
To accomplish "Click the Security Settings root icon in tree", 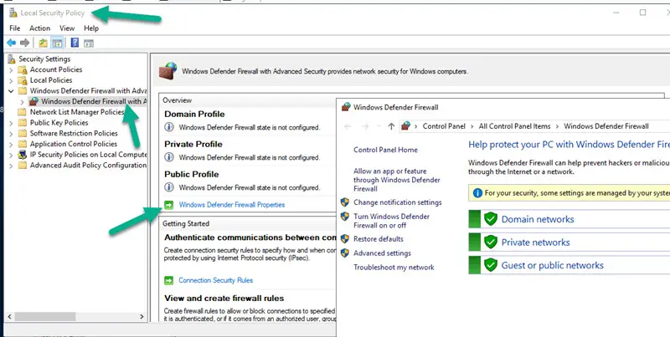I will (12, 59).
